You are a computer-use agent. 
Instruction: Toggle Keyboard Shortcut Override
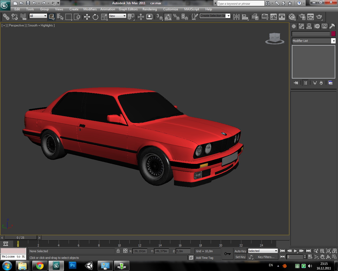(149, 17)
